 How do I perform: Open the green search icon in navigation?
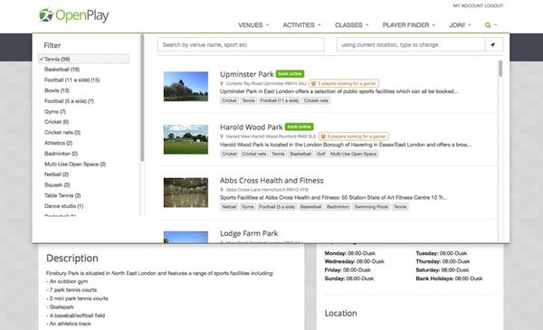[x=488, y=25]
